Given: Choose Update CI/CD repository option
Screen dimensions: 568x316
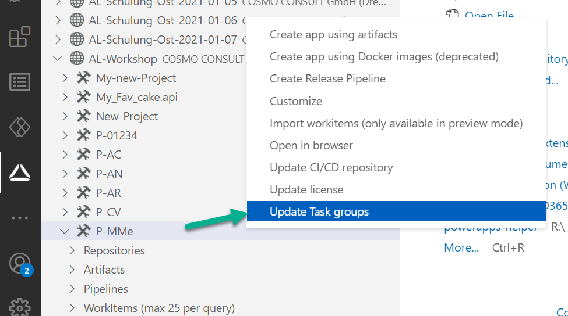Looking at the screenshot, I should point(331,167).
